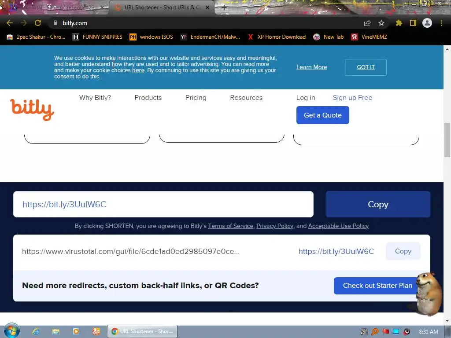Open the Terms of Service link
Viewport: 451px width, 338px height.
pos(231,226)
